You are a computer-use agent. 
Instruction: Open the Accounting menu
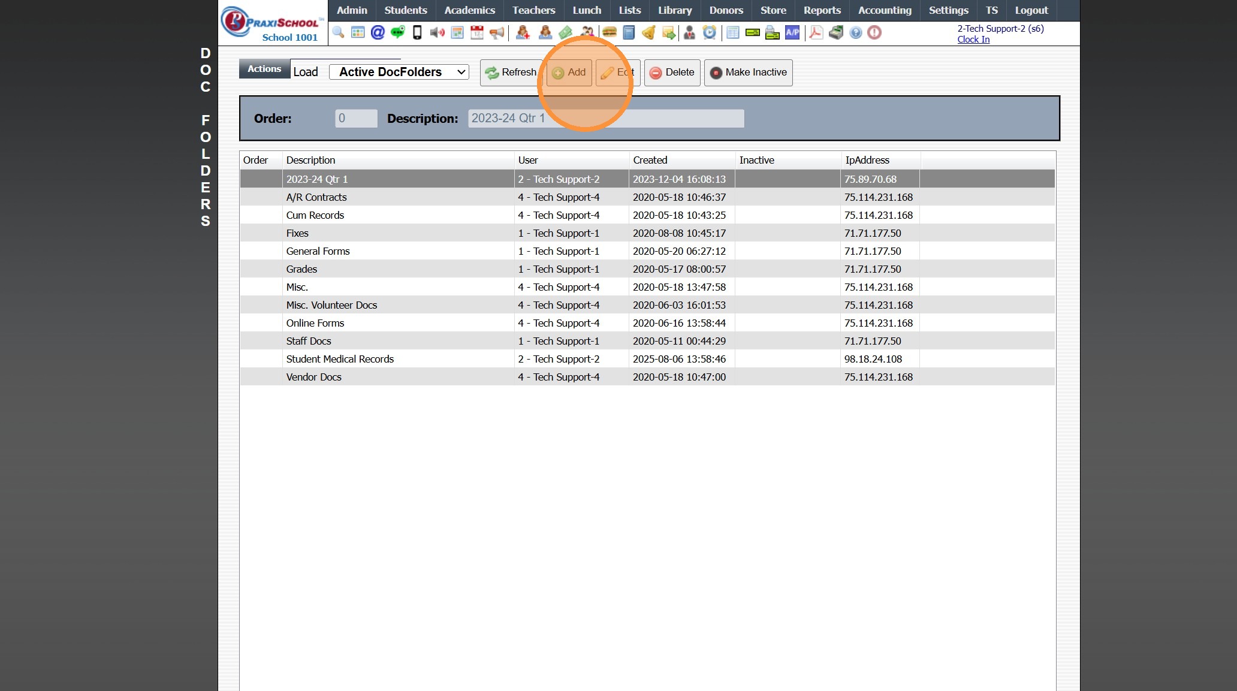[x=885, y=10]
